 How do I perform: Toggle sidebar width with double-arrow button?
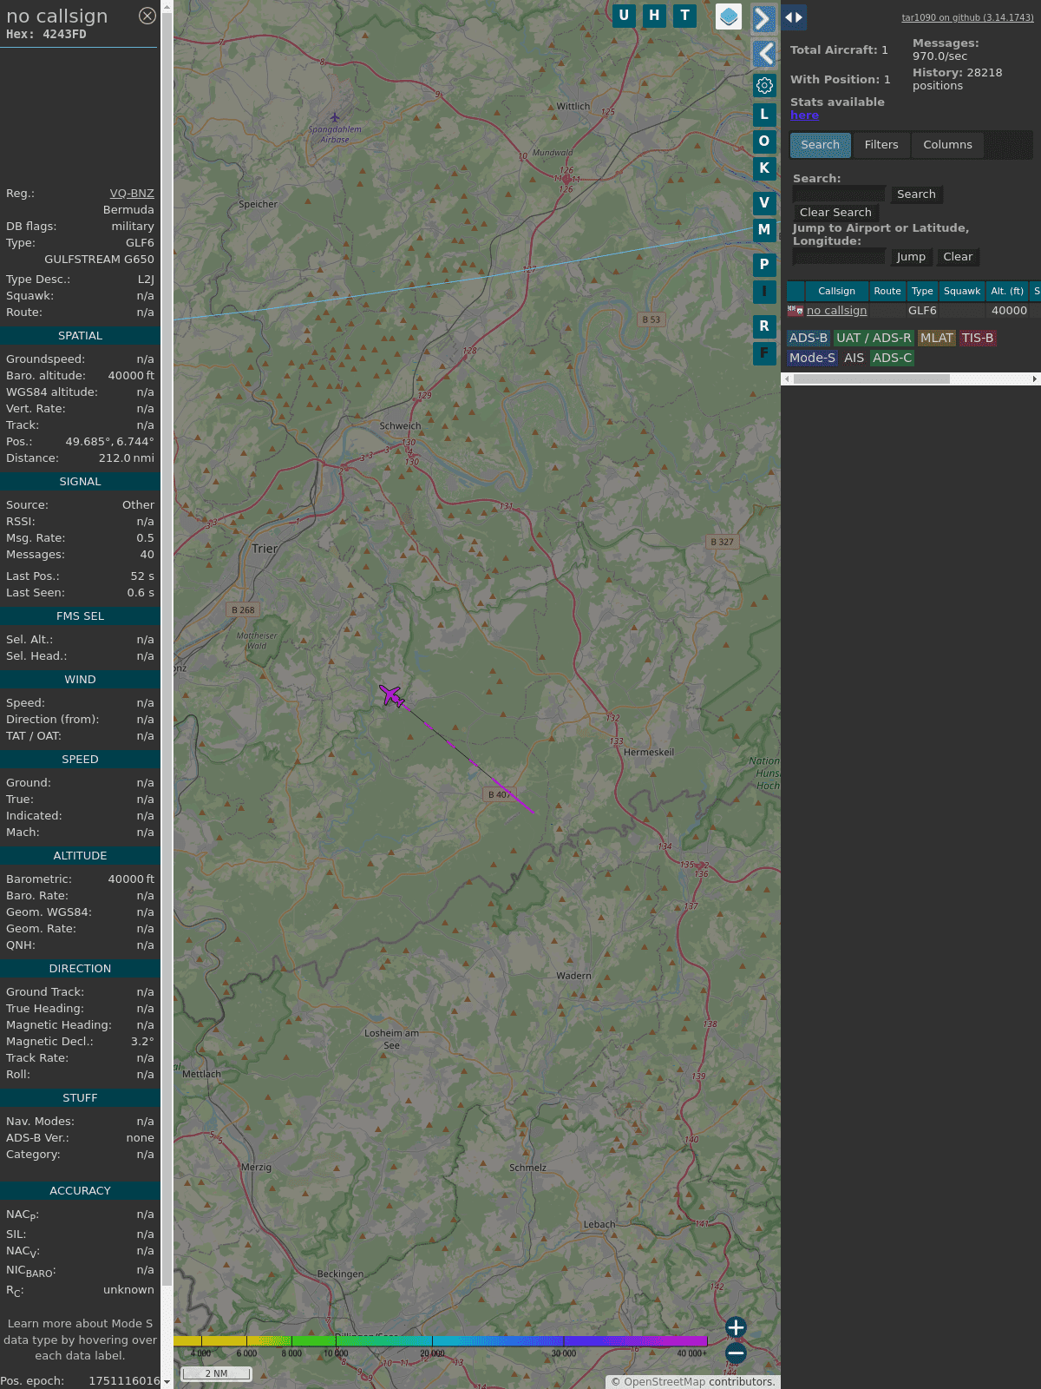(794, 17)
